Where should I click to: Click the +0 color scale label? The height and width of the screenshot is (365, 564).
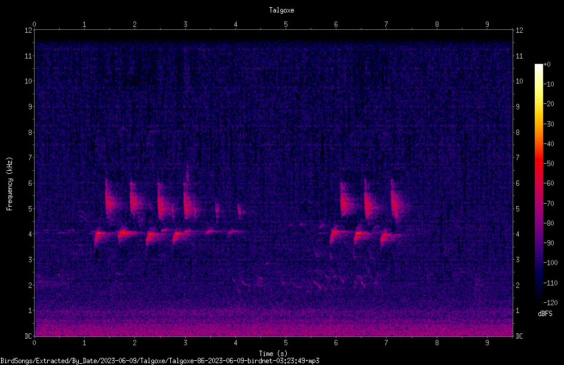(547, 65)
